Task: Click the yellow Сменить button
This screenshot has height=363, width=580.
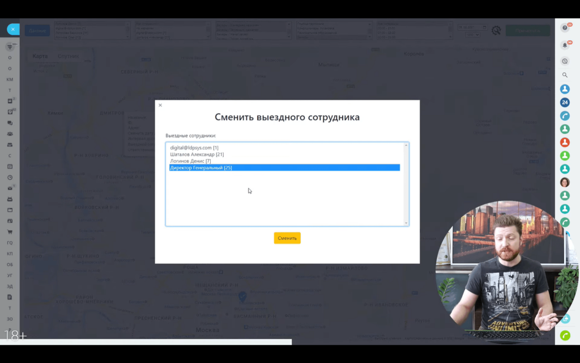Action: (287, 238)
